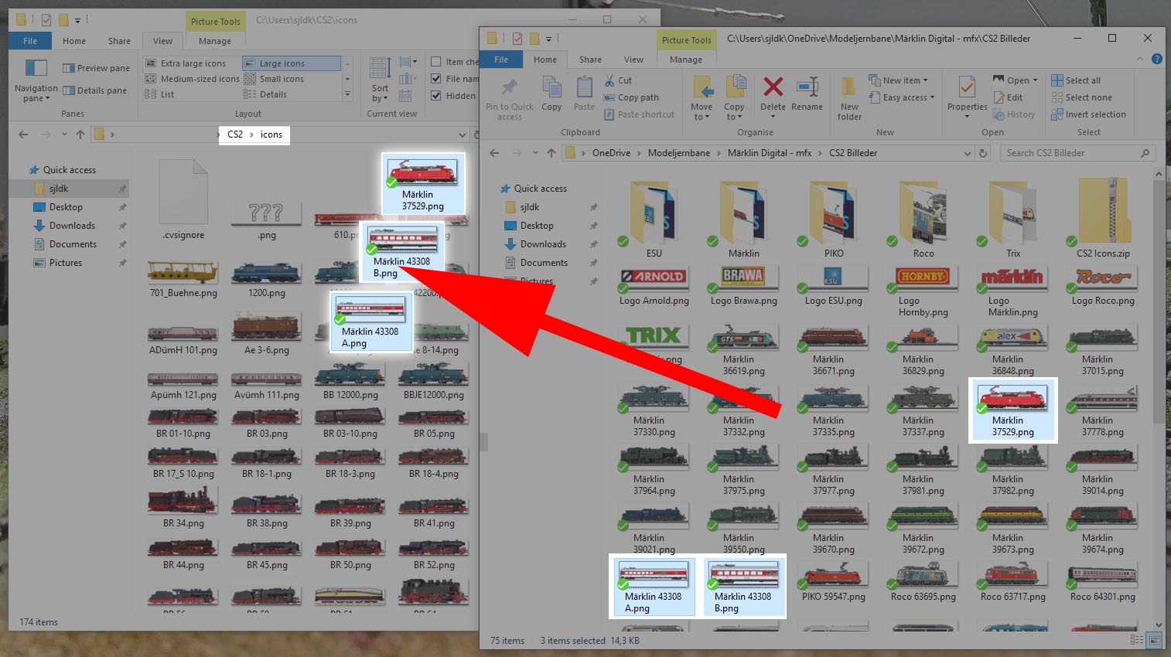The height and width of the screenshot is (657, 1171).
Task: Toggle the File name extensions checkbox
Action: coord(436,79)
